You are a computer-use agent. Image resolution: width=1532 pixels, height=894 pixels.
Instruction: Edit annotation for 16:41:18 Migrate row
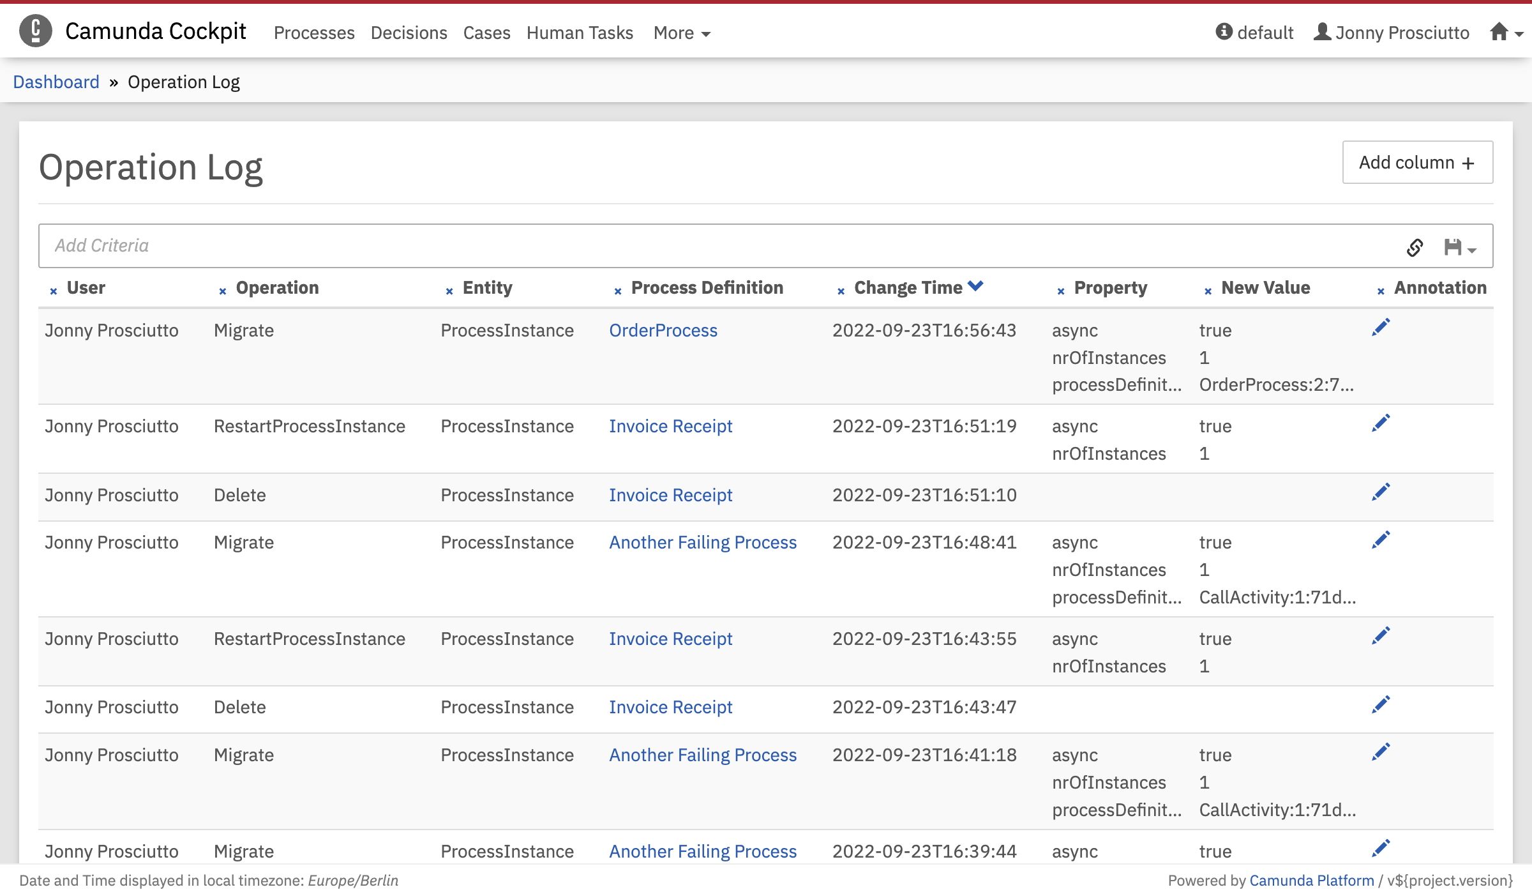coord(1381,752)
